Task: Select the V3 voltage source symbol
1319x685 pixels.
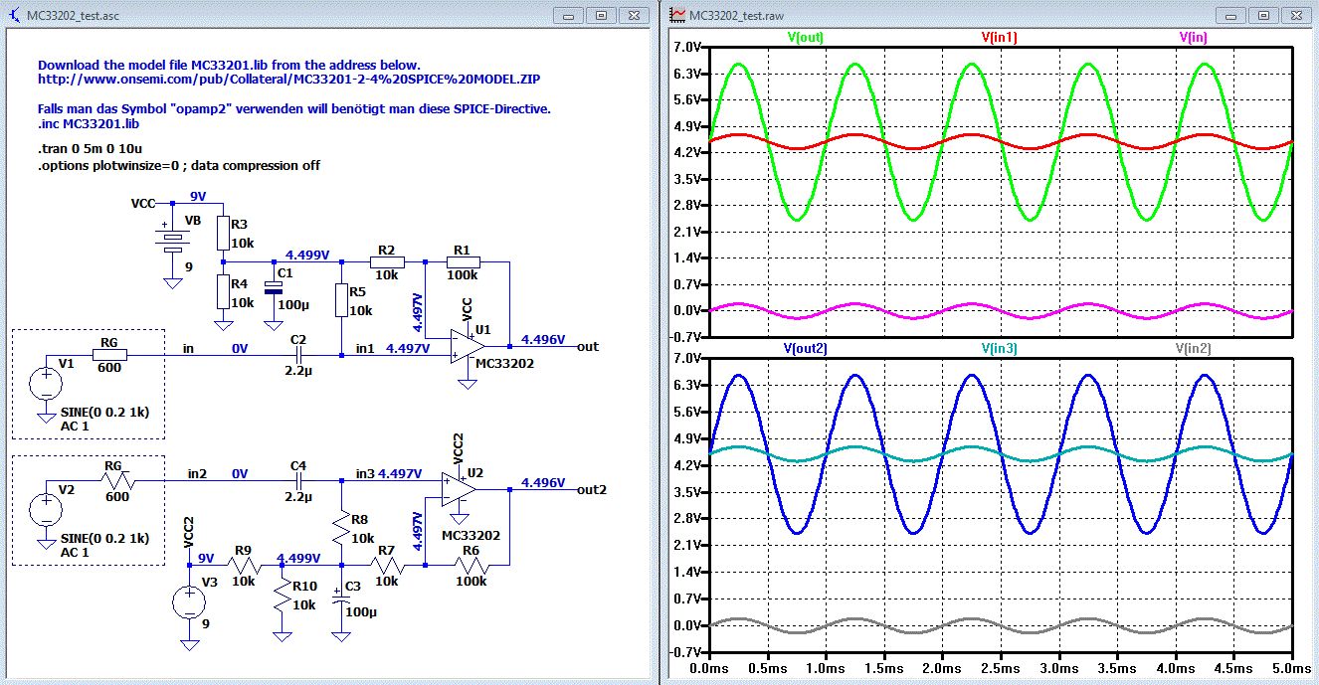Action: point(189,602)
